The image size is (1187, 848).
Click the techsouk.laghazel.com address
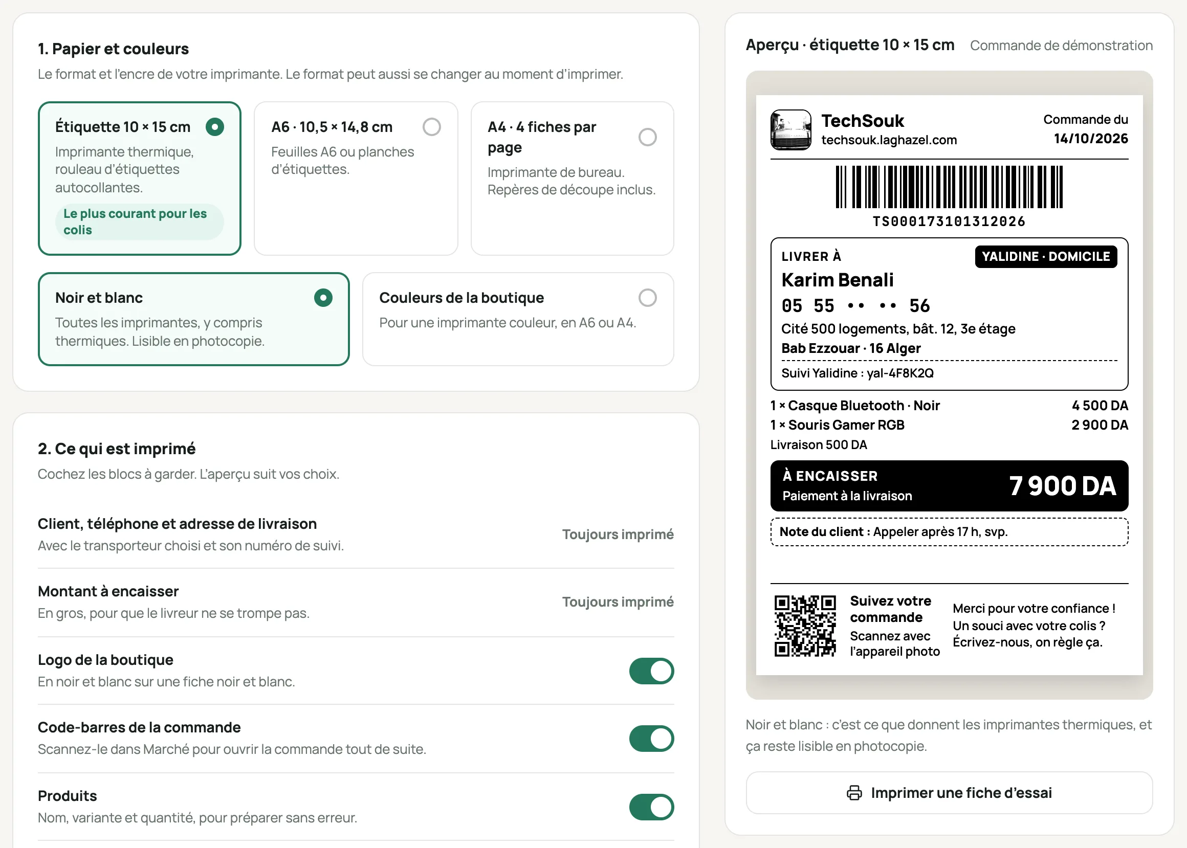point(889,140)
